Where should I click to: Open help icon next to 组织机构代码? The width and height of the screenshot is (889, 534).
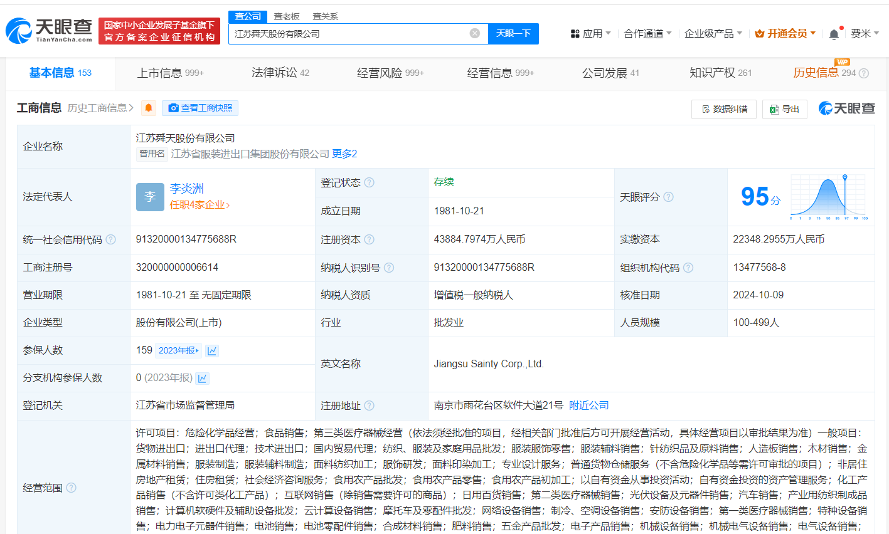[x=688, y=268]
